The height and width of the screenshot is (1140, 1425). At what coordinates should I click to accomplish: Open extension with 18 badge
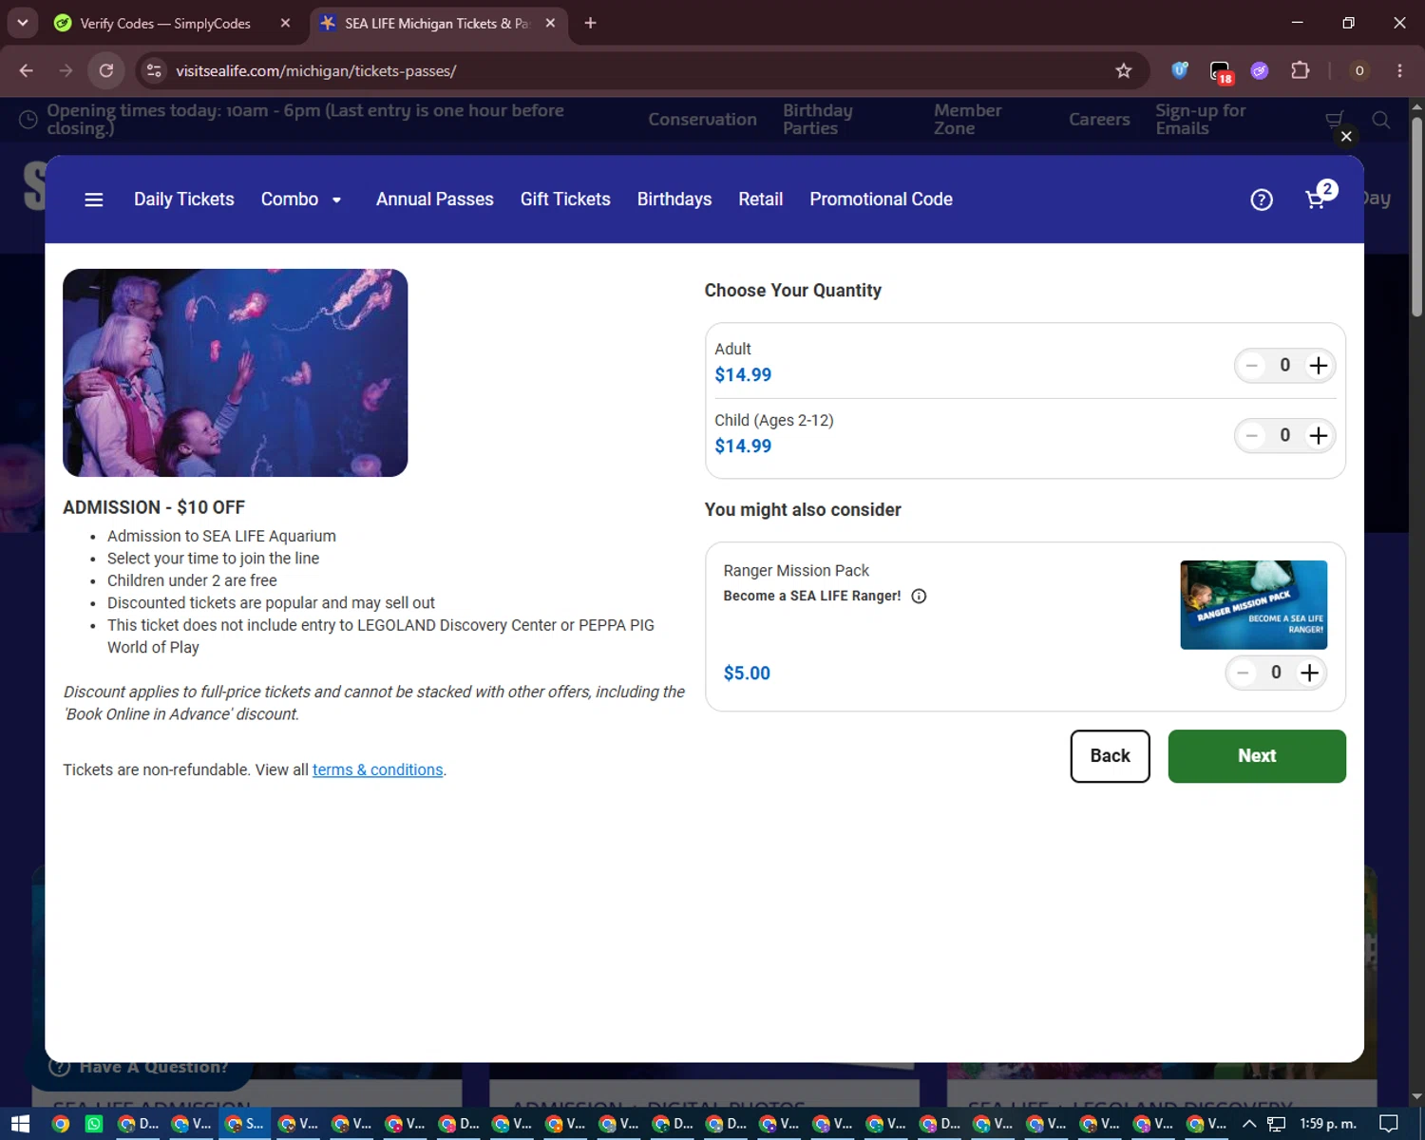click(x=1221, y=71)
